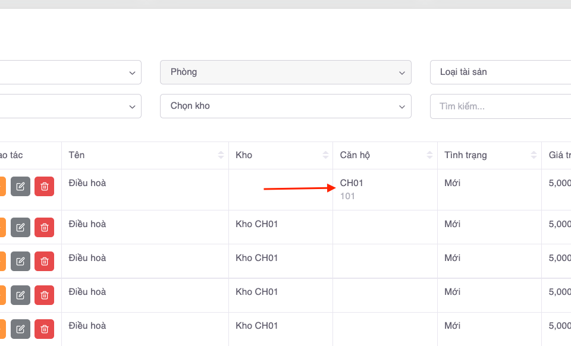Edit the second Điều hoà row
This screenshot has height=346, width=571.
pyautogui.click(x=20, y=227)
